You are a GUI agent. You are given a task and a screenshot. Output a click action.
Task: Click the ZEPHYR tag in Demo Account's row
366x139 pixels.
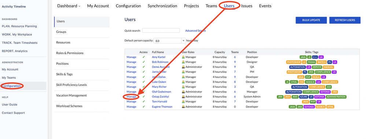coord(317,67)
